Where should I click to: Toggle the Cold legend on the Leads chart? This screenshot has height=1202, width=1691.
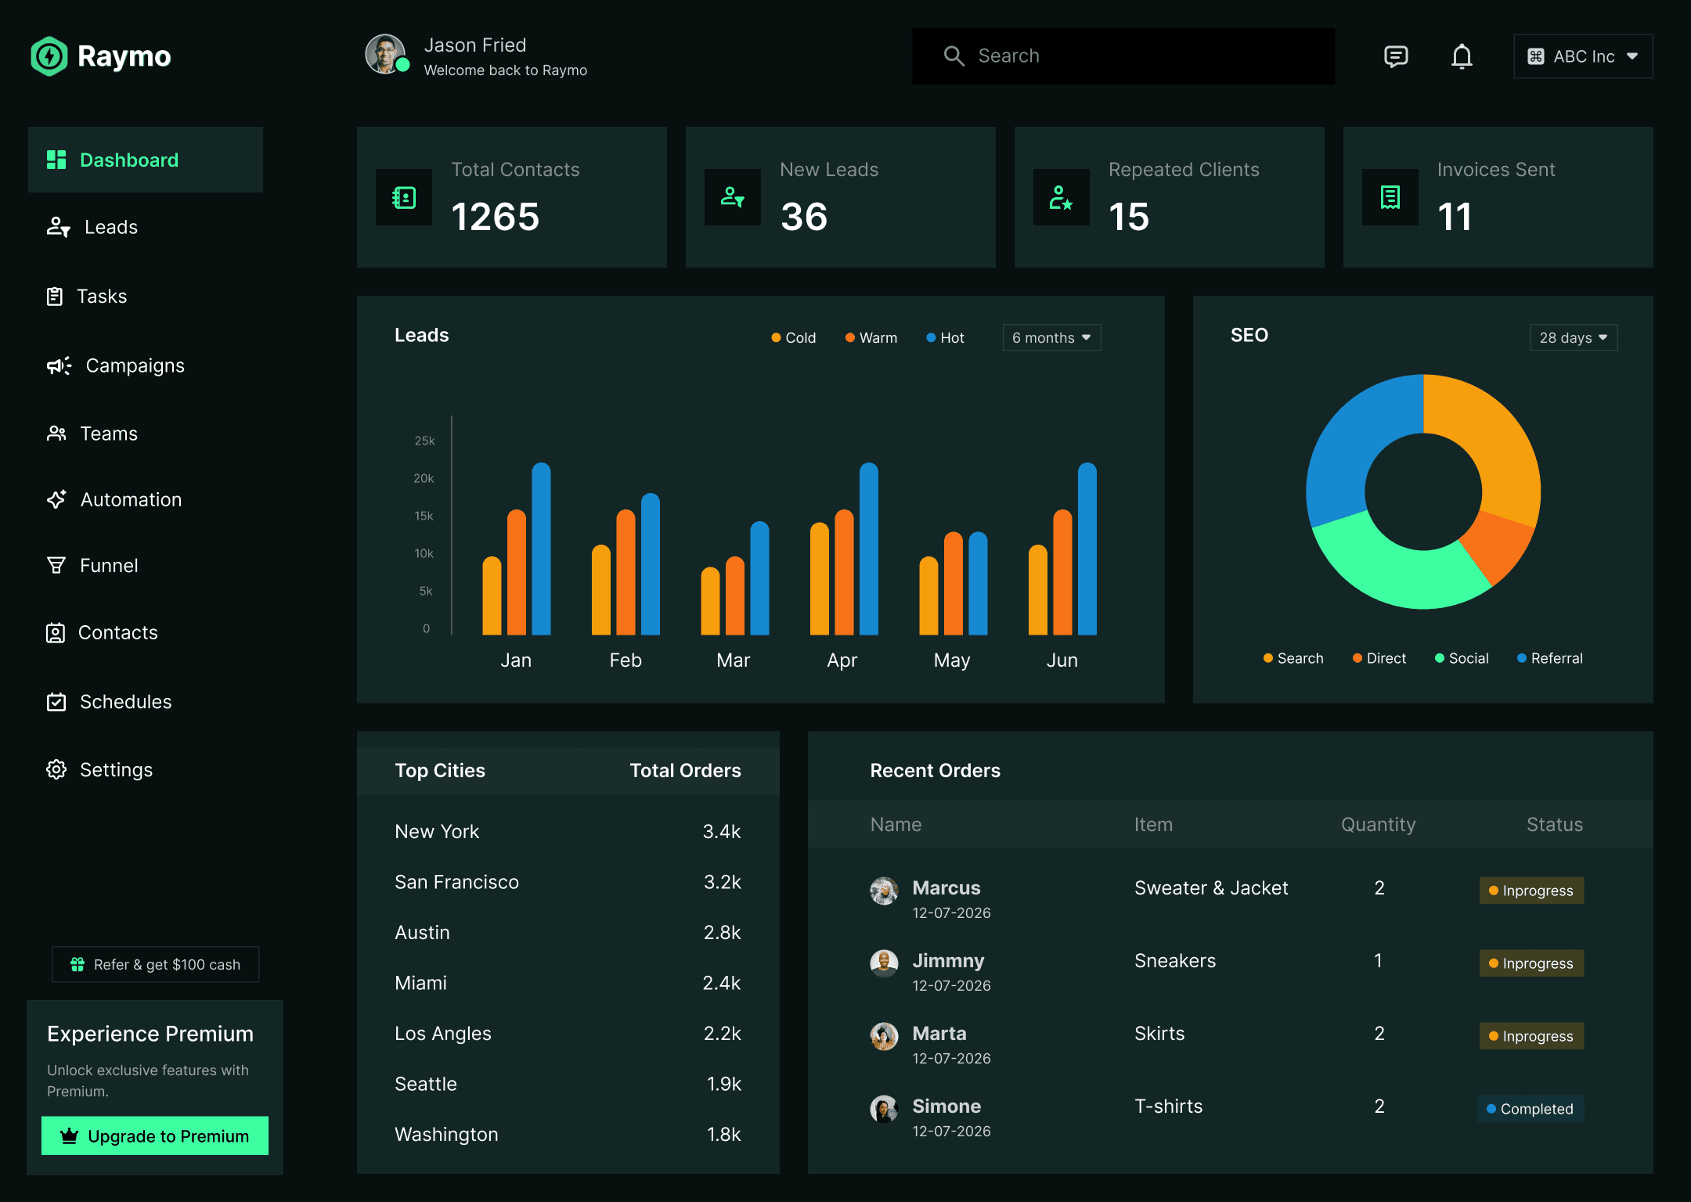click(793, 337)
